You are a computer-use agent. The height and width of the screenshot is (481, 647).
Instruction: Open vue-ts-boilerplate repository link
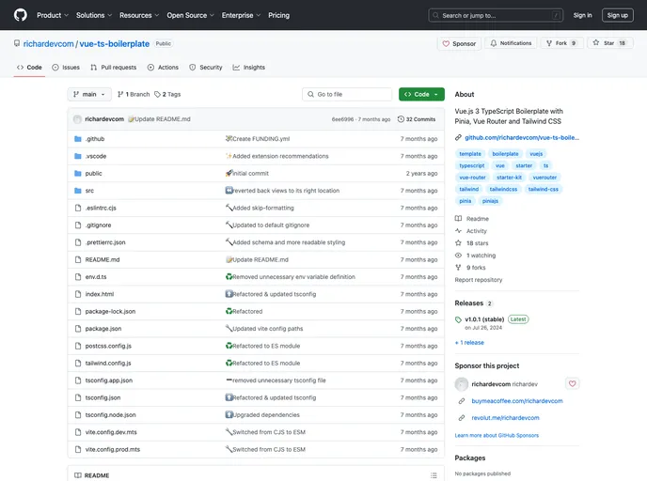(115, 44)
